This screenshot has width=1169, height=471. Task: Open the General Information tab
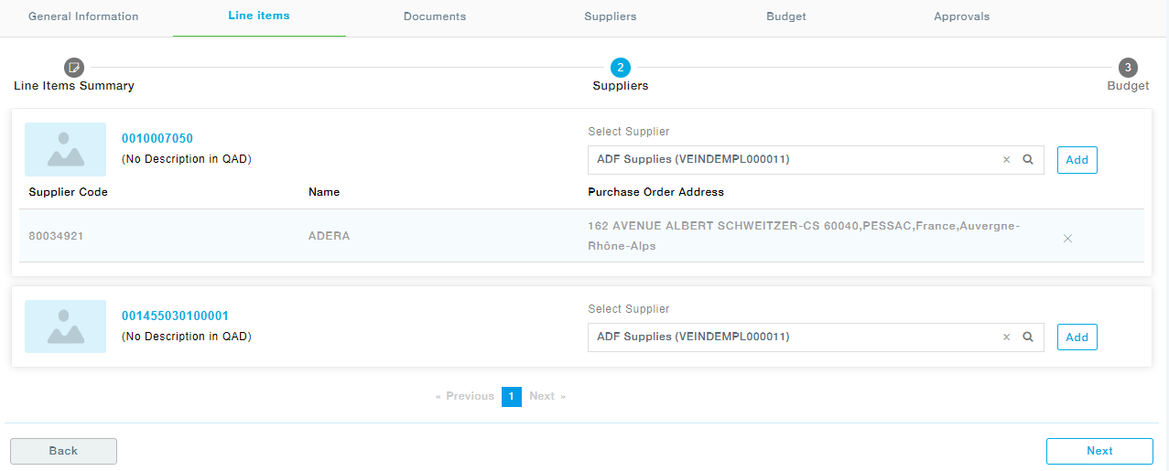[83, 16]
